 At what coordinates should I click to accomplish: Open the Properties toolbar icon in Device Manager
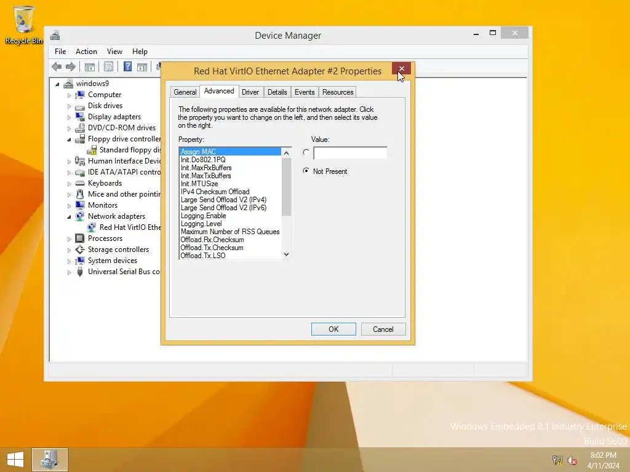[x=108, y=66]
